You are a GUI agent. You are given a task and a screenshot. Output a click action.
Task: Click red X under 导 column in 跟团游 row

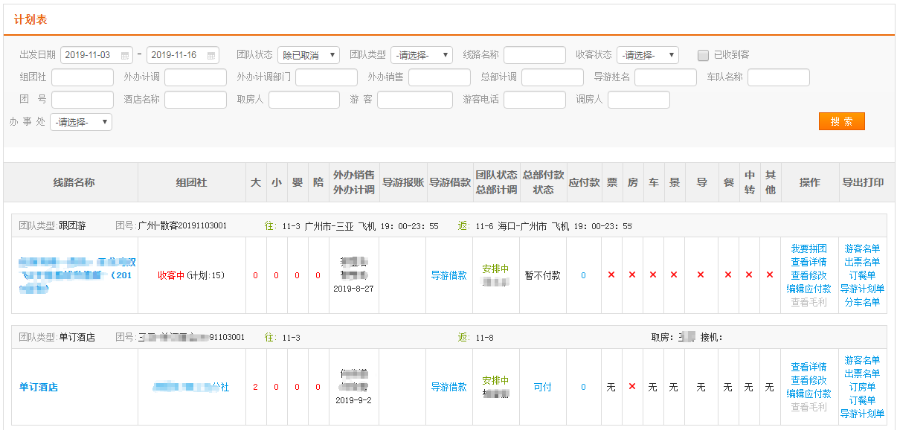[701, 275]
